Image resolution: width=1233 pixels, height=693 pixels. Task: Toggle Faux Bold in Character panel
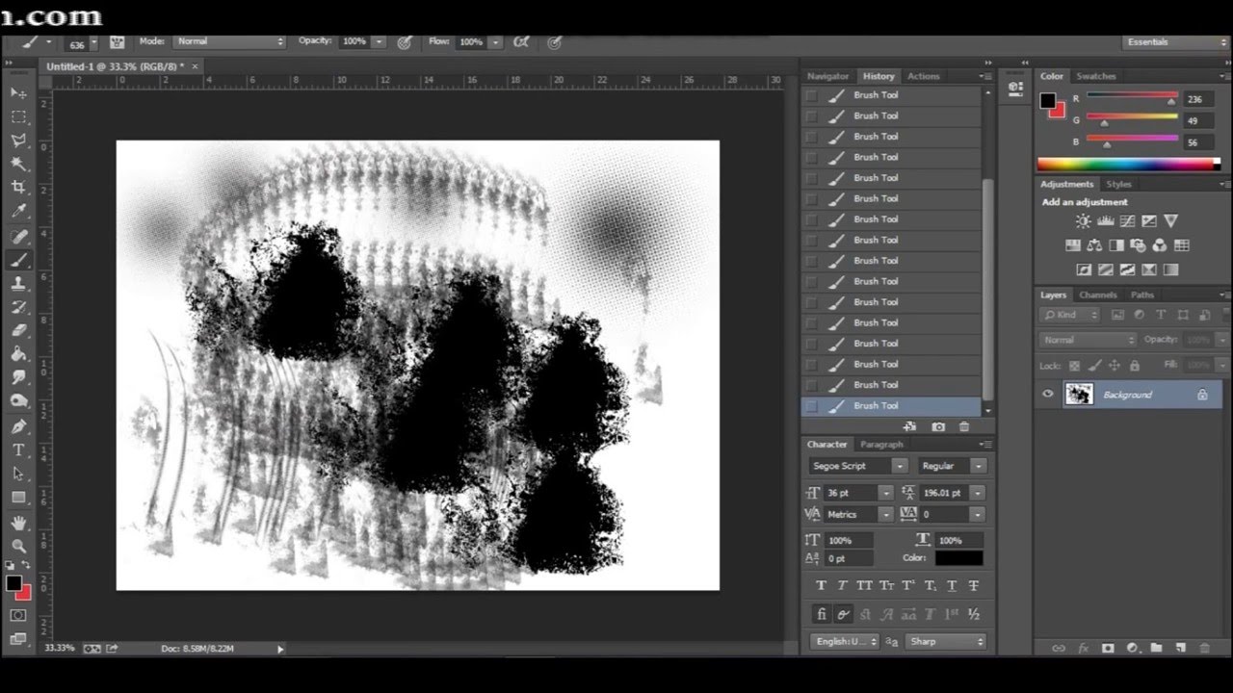821,585
